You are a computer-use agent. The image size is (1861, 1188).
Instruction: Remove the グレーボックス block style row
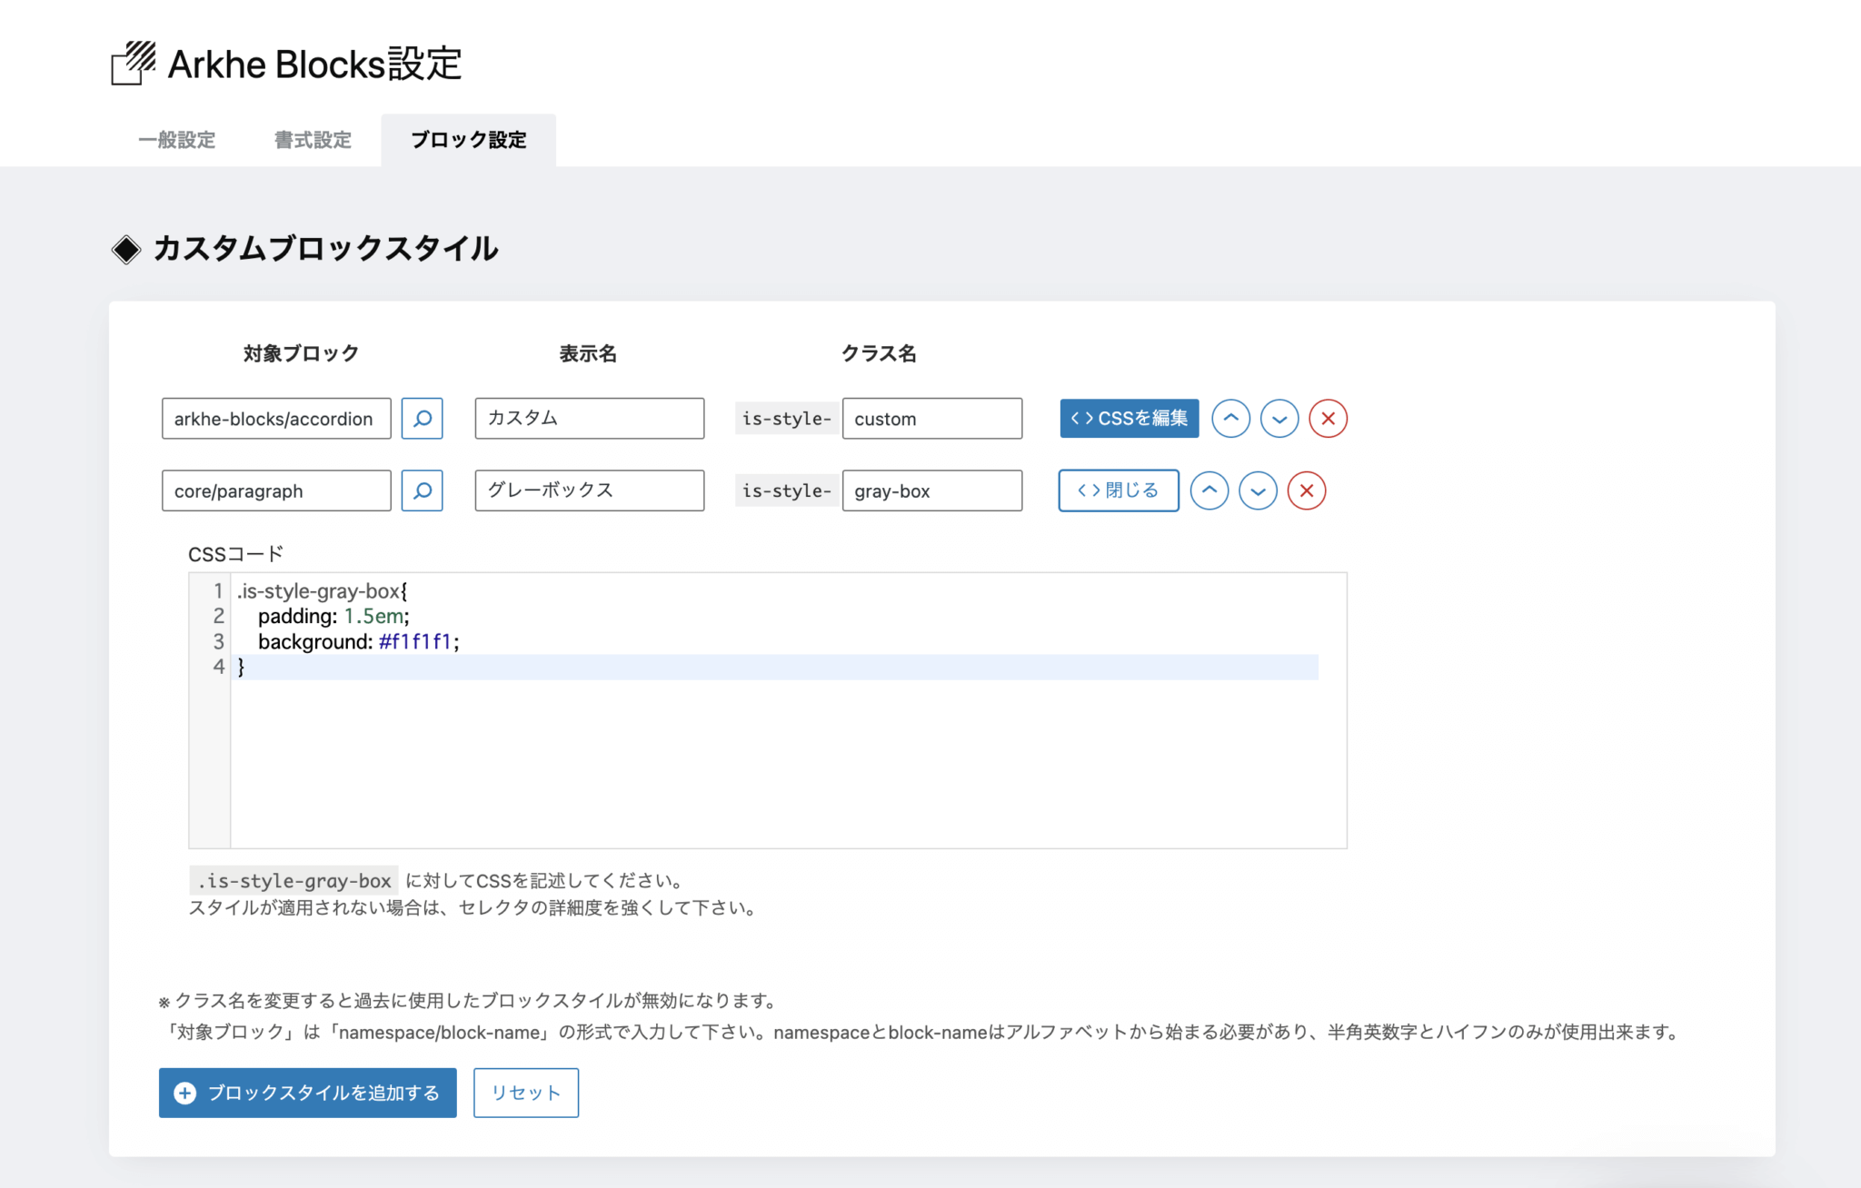pos(1306,490)
